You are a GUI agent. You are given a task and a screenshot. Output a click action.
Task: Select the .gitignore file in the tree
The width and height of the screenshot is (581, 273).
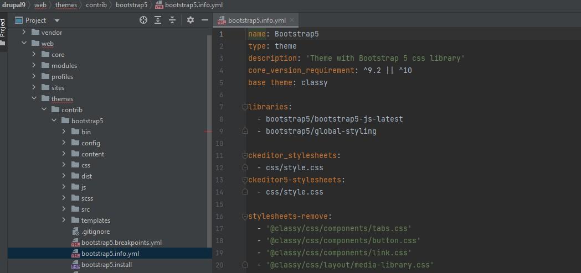click(x=96, y=232)
